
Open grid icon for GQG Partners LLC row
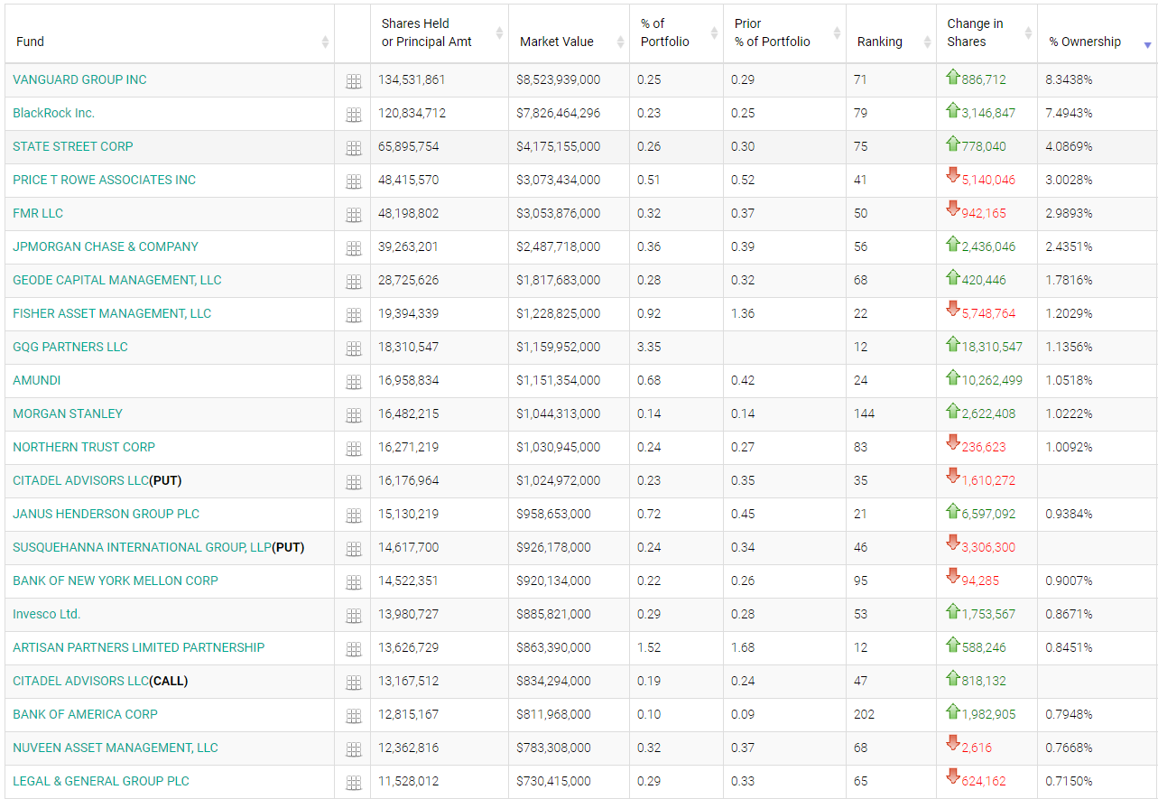pyautogui.click(x=353, y=348)
